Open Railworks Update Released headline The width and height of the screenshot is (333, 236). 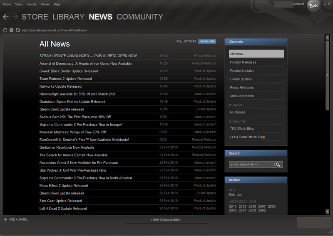60,86
